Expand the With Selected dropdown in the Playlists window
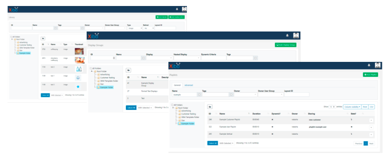 [x=226, y=143]
